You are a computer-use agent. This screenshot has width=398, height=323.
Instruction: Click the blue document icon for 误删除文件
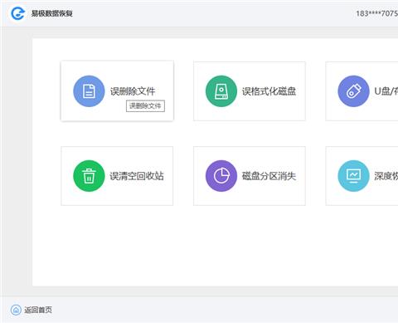pos(89,91)
